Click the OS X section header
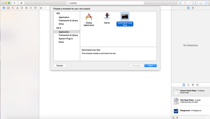The height and width of the screenshot is (119, 210). 59,28
